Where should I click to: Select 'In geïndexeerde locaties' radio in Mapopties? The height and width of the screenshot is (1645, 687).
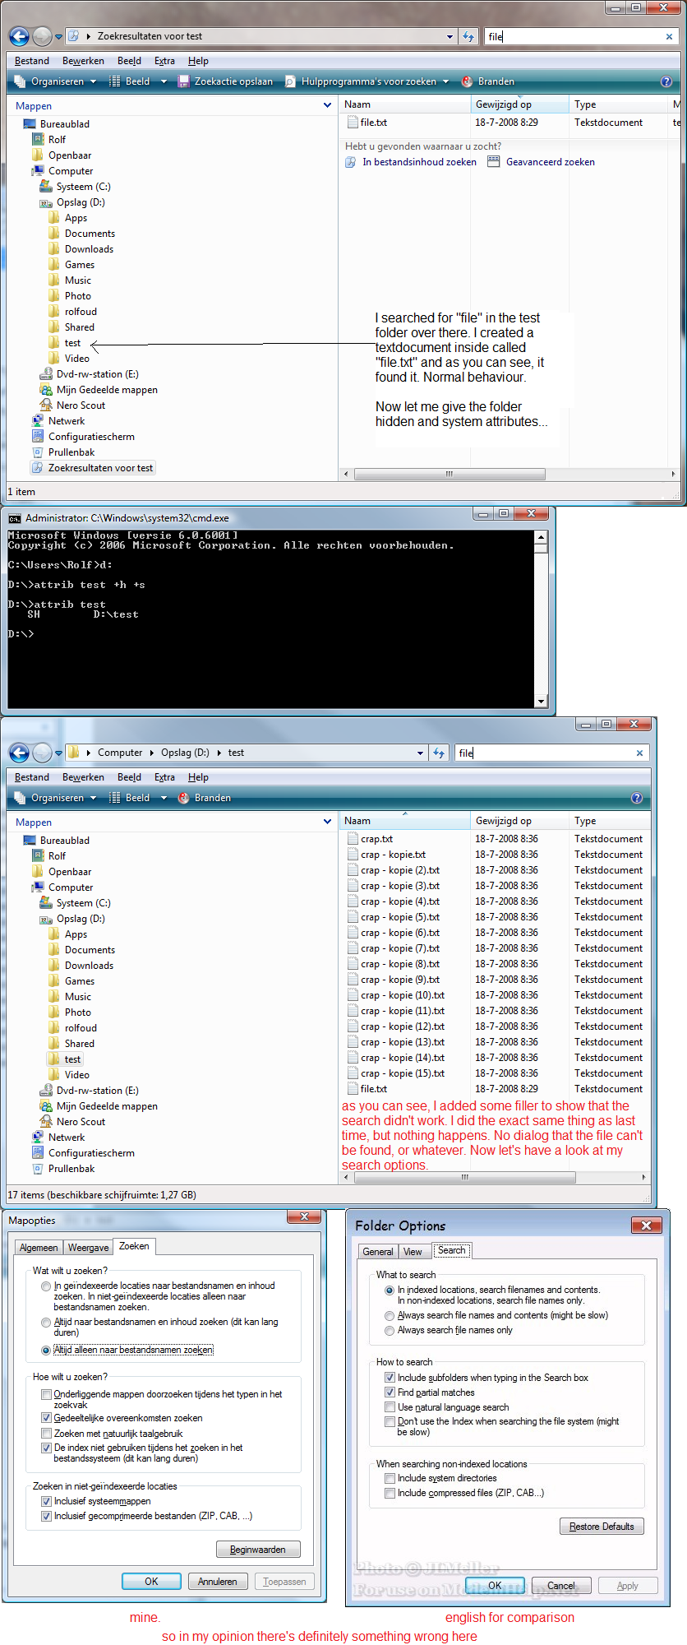tap(46, 1286)
